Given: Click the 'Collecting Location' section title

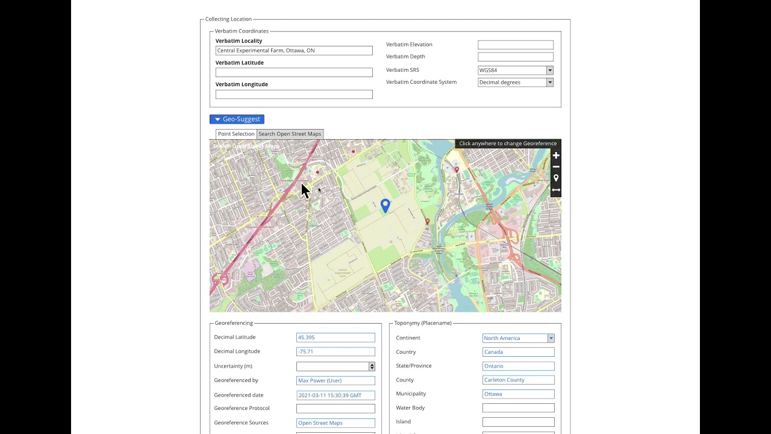Looking at the screenshot, I should 228,19.
